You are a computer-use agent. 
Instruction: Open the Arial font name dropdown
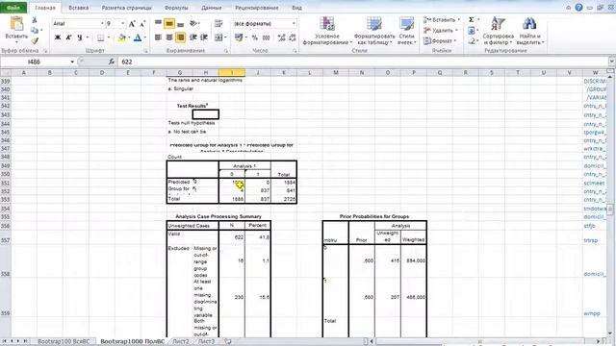pyautogui.click(x=102, y=24)
